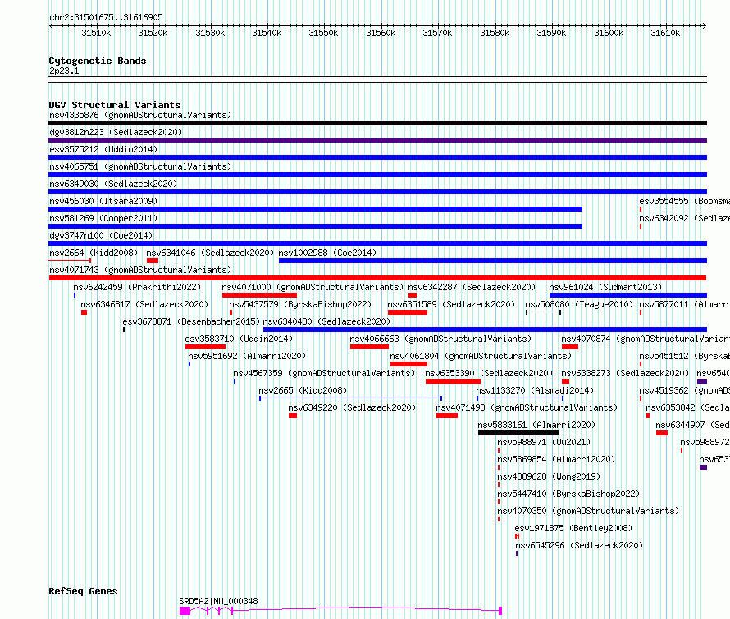Viewport: 730px width, 619px height.
Task: Open the SRD5A2|NM_000348 gene label
Action: click(218, 601)
